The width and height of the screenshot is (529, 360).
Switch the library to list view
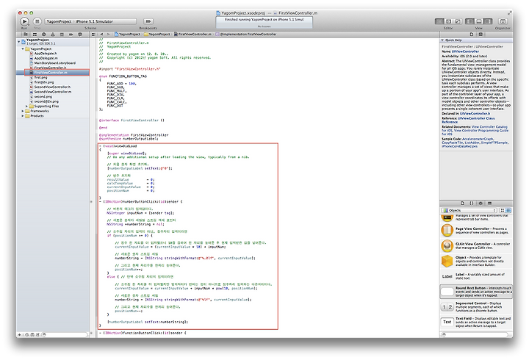click(x=508, y=210)
